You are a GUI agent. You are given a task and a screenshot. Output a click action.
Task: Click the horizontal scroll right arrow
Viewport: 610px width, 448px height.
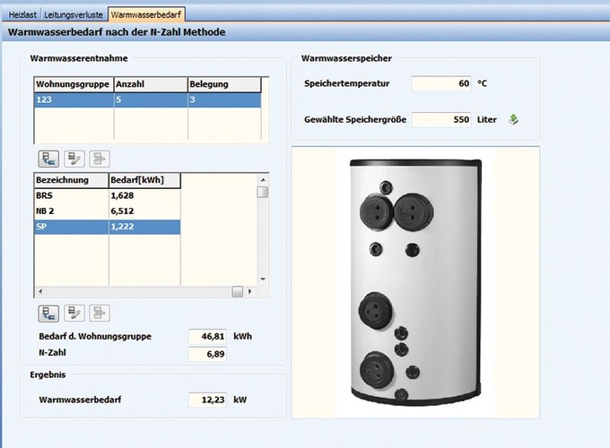point(249,291)
